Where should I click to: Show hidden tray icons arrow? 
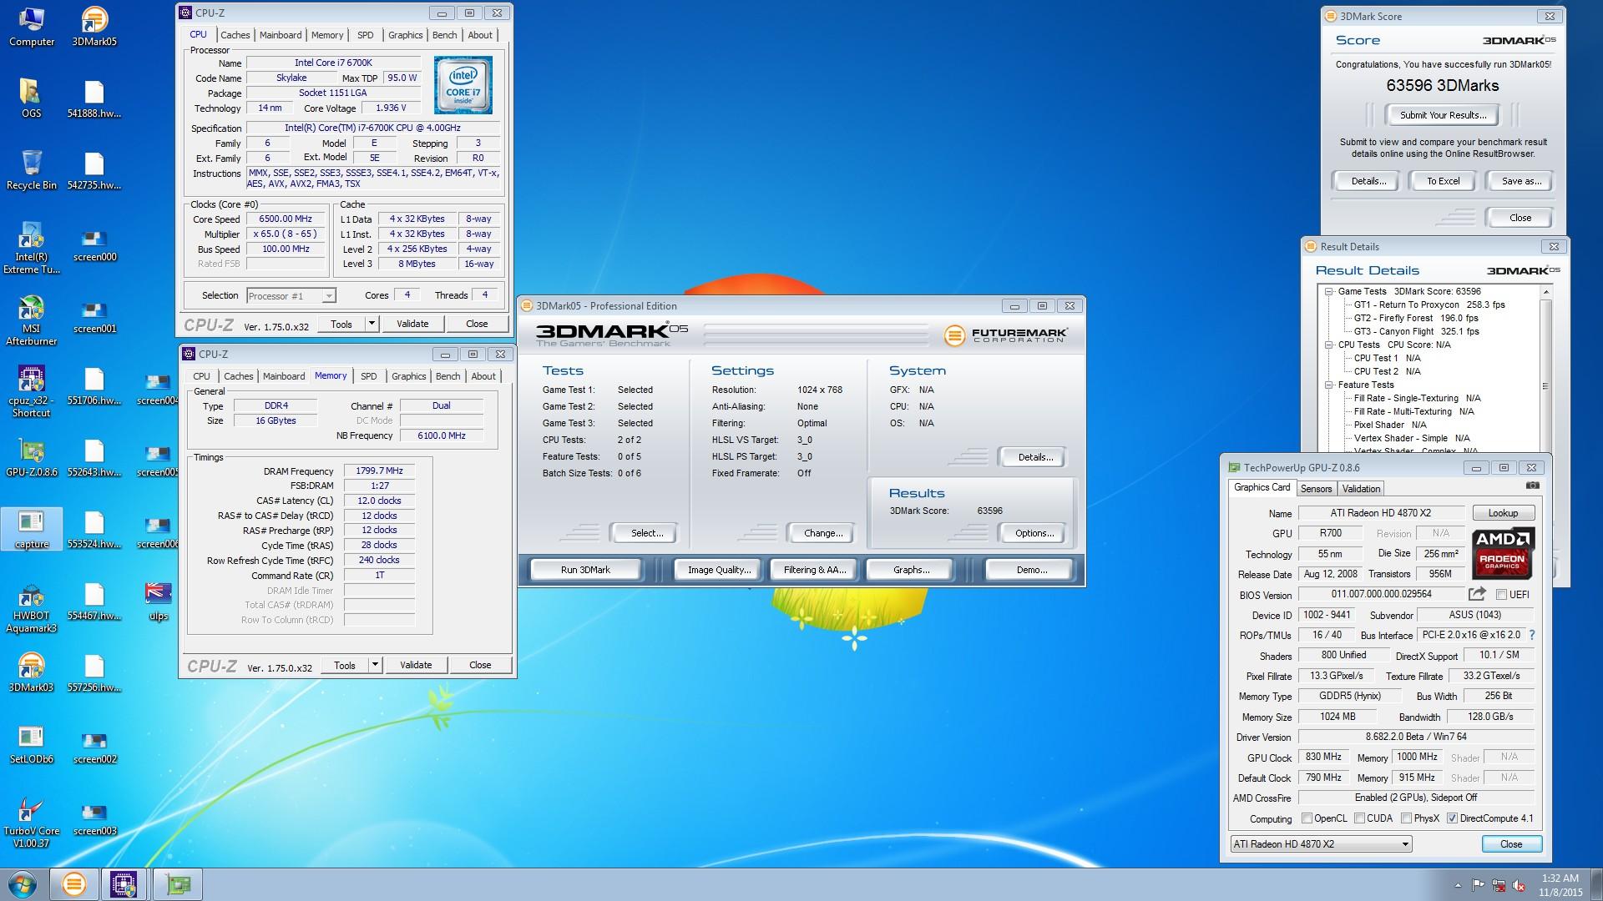(1458, 885)
